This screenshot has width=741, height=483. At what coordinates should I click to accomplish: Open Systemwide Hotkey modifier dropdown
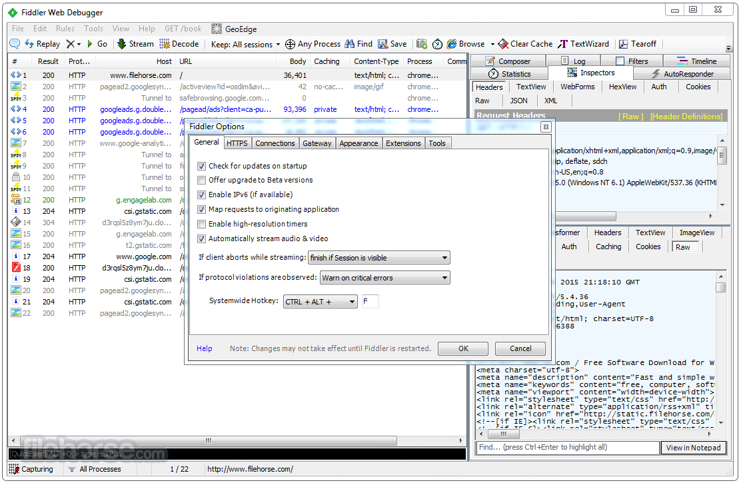[320, 302]
